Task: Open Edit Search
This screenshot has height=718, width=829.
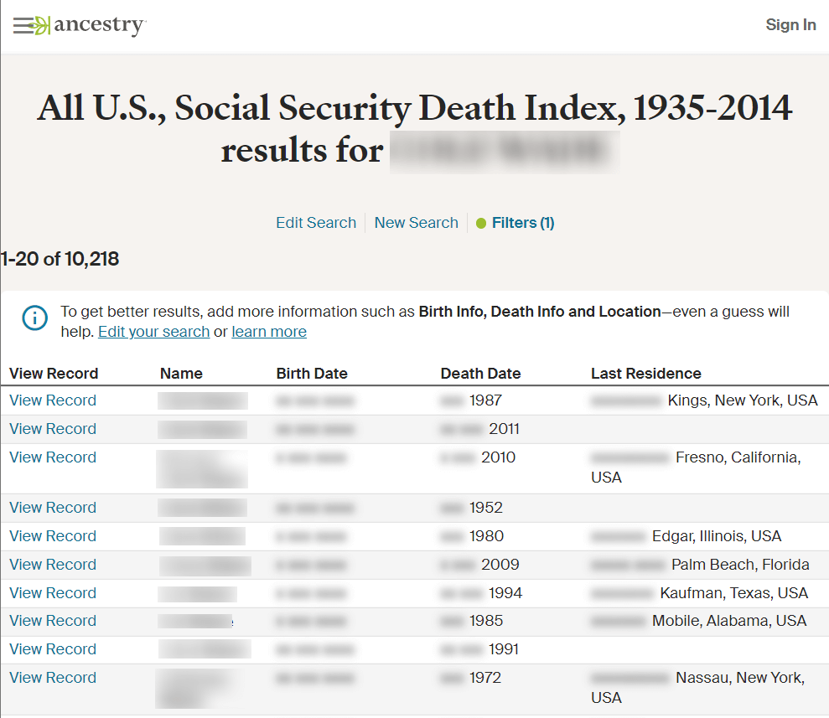Action: click(x=316, y=222)
